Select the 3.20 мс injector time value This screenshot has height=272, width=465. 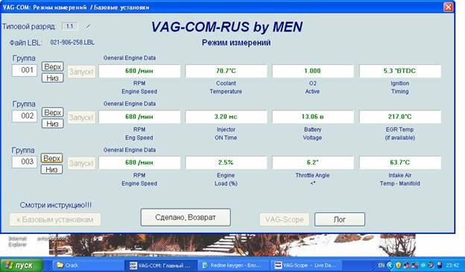pyautogui.click(x=227, y=117)
